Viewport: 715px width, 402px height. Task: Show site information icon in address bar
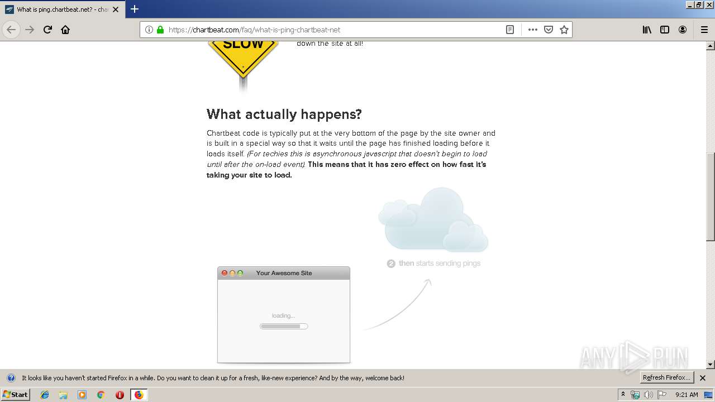point(149,30)
